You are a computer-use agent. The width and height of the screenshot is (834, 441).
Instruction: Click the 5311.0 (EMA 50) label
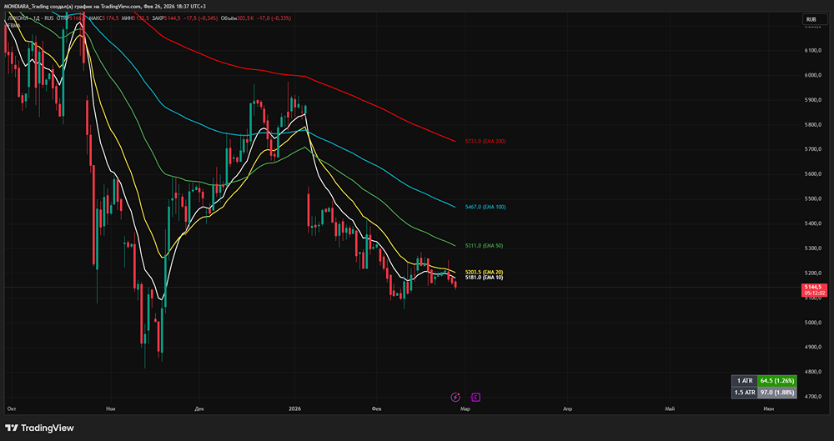[484, 246]
